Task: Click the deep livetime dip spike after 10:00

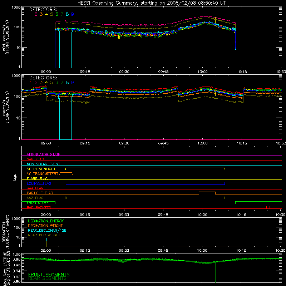Action: pos(215,273)
